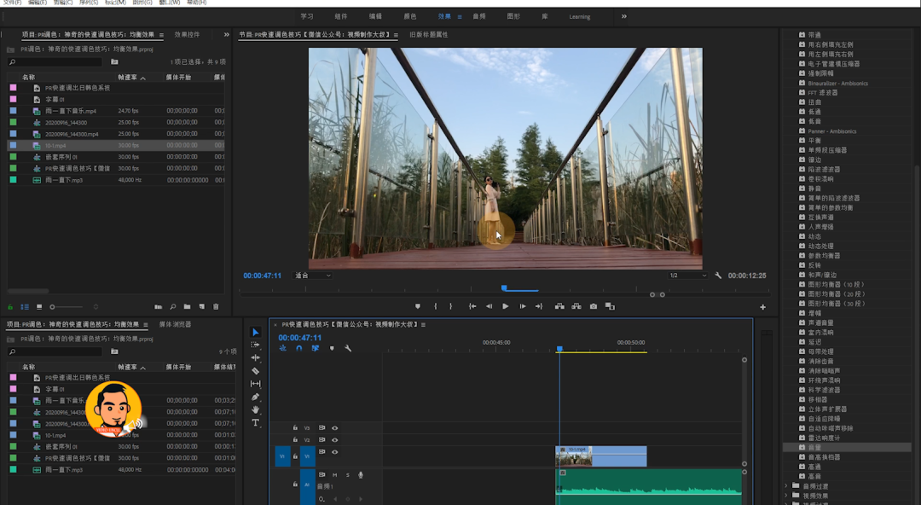921x505 pixels.
Task: Switch top Project panel to list view
Action: (x=25, y=307)
